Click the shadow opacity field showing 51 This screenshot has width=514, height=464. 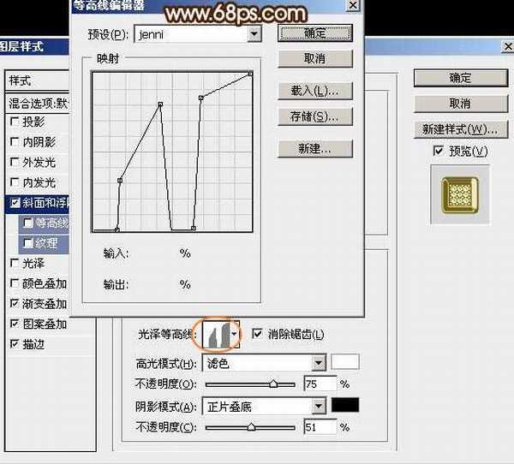click(x=320, y=427)
